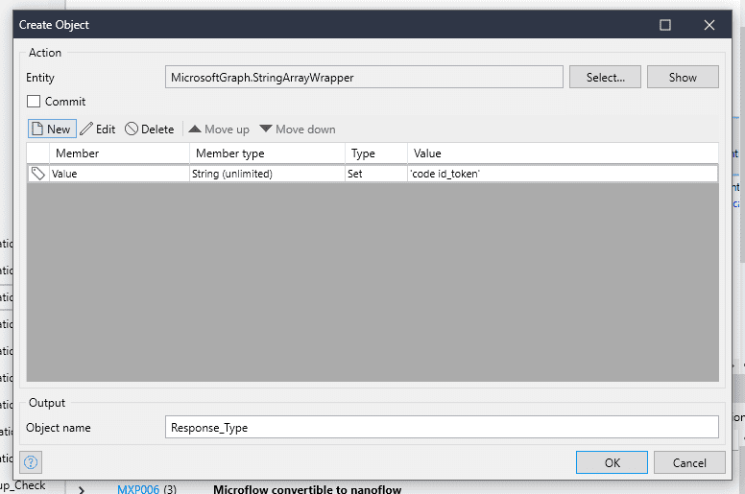Enable the Commit checkbox
This screenshot has height=494, width=745.
(x=34, y=102)
